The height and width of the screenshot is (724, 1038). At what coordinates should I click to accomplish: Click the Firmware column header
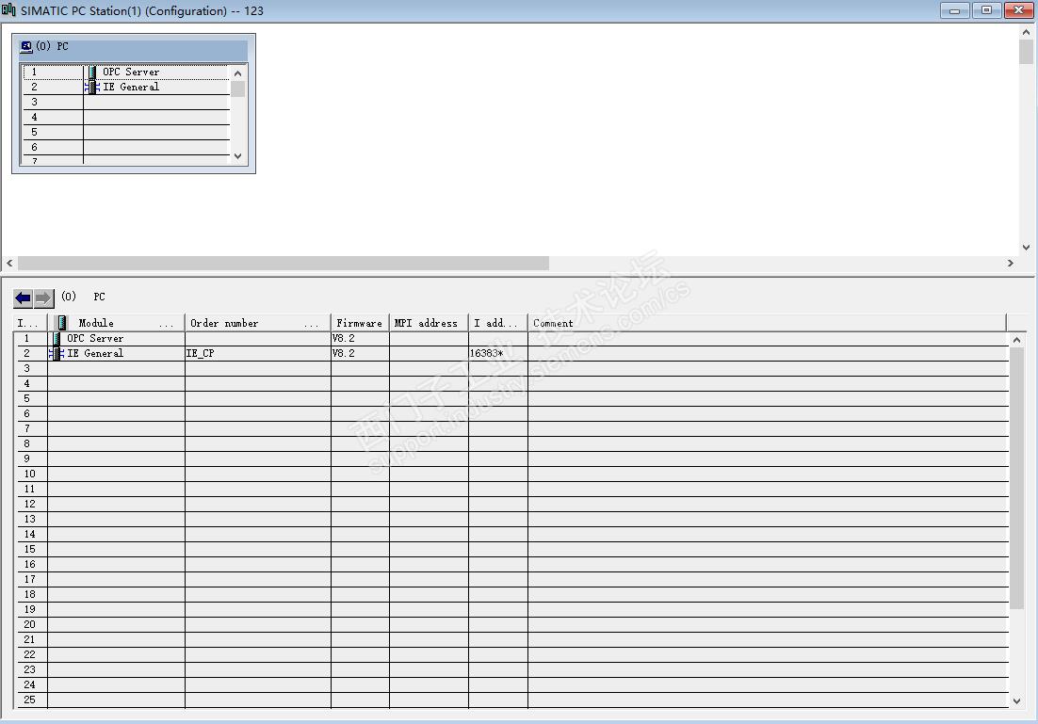click(x=360, y=323)
